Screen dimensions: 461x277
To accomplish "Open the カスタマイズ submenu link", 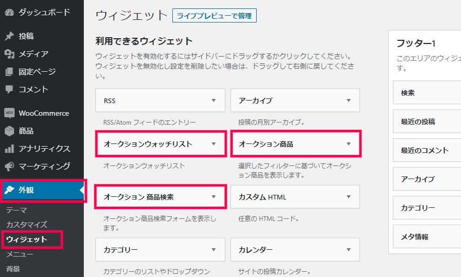I will click(27, 225).
